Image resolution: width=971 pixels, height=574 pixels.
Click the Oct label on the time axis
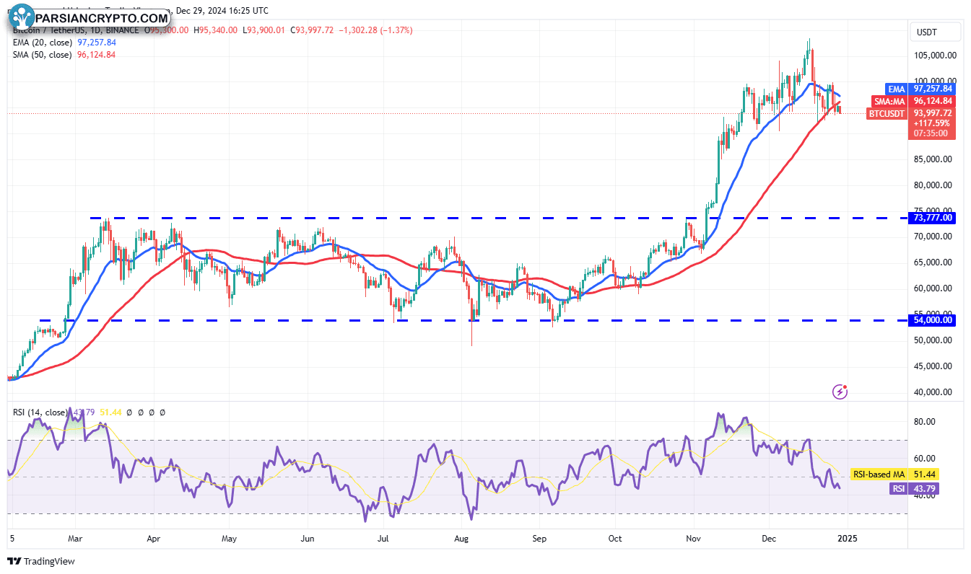615,539
